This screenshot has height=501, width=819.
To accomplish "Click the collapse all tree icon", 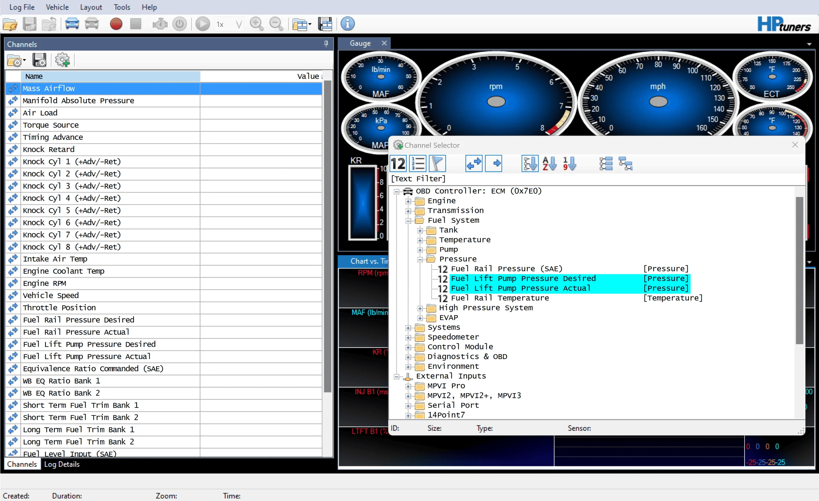I will pyautogui.click(x=626, y=164).
